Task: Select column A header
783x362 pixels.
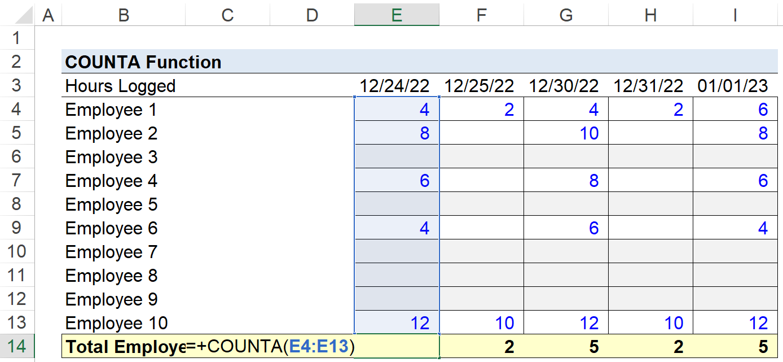Action: (x=48, y=15)
